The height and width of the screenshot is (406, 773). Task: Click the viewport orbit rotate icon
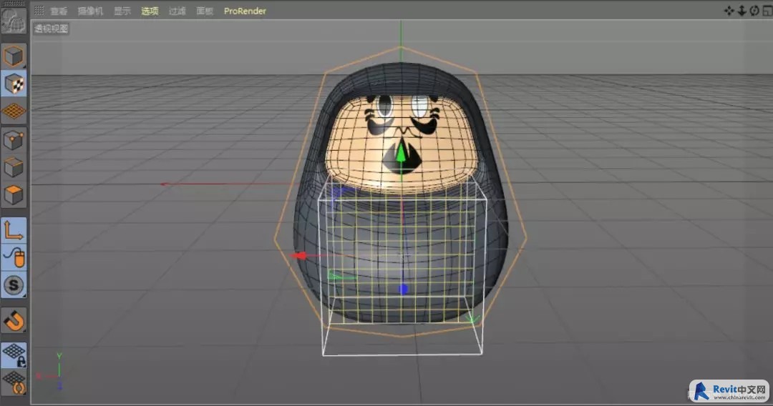pos(754,10)
